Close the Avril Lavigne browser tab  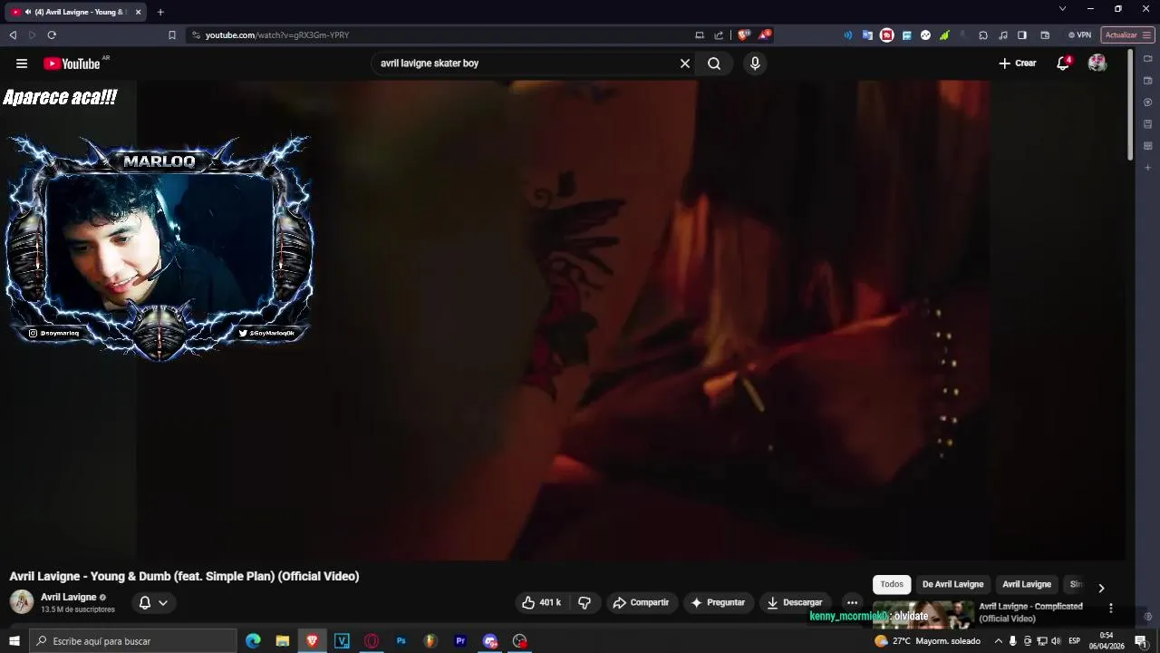(x=138, y=12)
